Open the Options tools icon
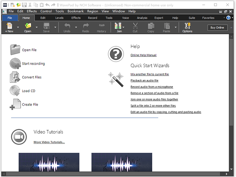 point(187,26)
